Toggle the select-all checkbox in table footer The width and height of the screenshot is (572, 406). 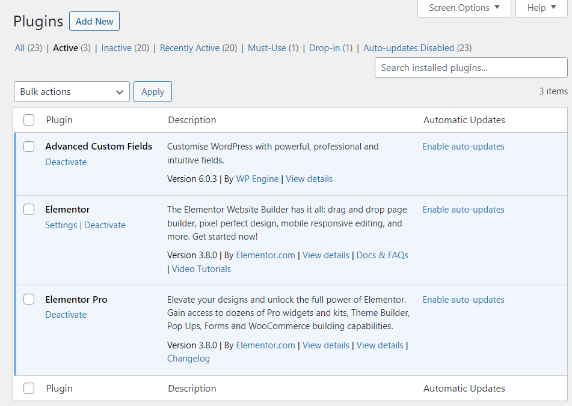click(29, 389)
